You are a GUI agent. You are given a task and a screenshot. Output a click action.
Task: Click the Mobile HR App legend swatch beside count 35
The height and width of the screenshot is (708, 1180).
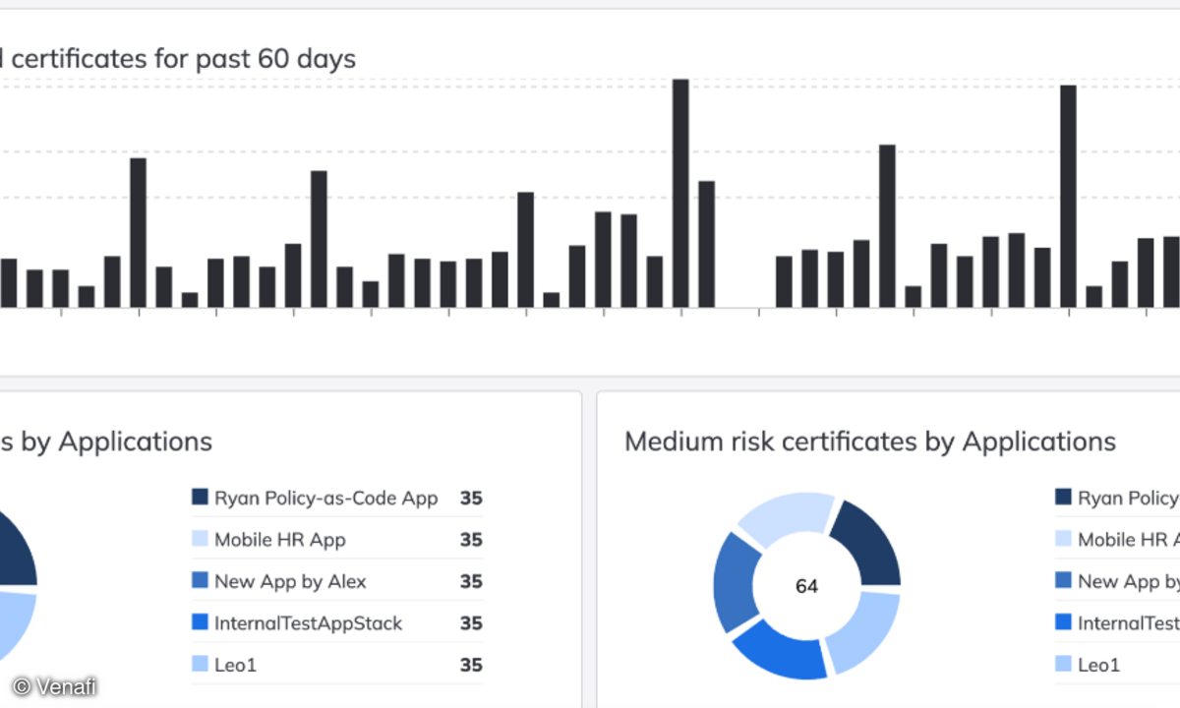point(201,539)
